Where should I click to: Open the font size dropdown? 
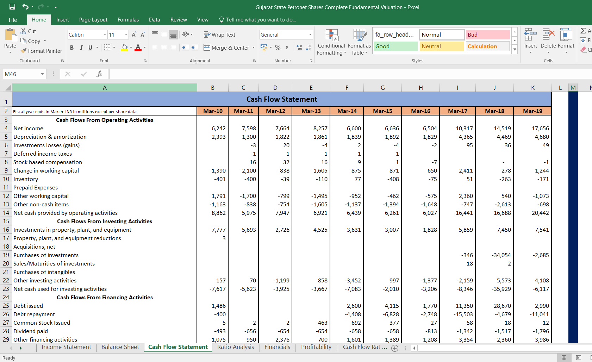pos(126,35)
